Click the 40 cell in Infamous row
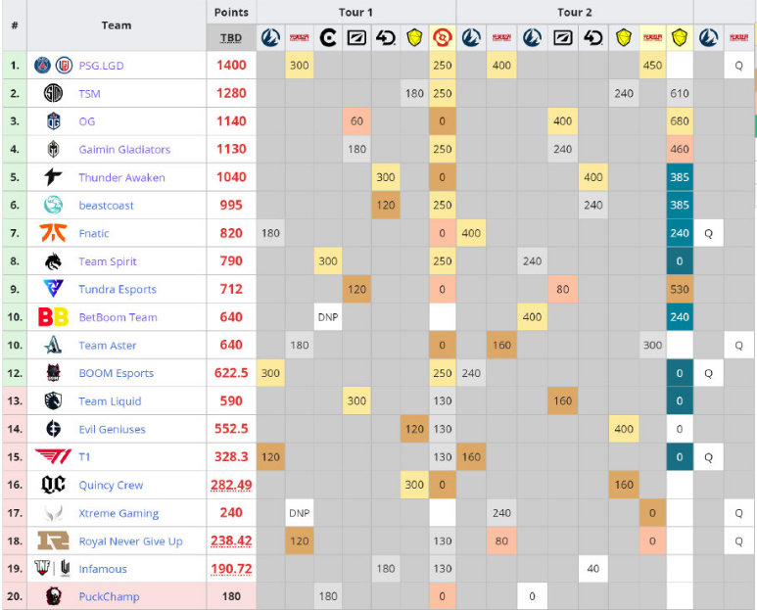757x610 pixels. tap(592, 569)
